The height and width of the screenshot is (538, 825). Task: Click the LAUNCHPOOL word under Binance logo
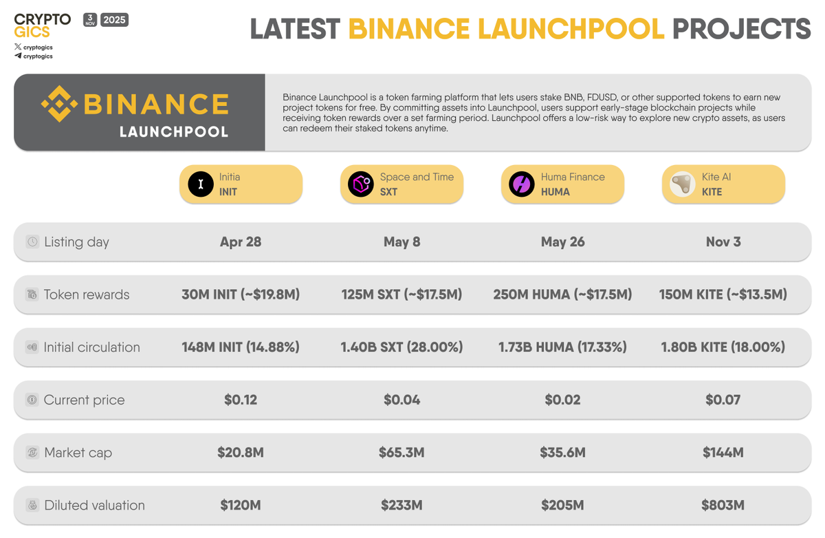pos(174,131)
